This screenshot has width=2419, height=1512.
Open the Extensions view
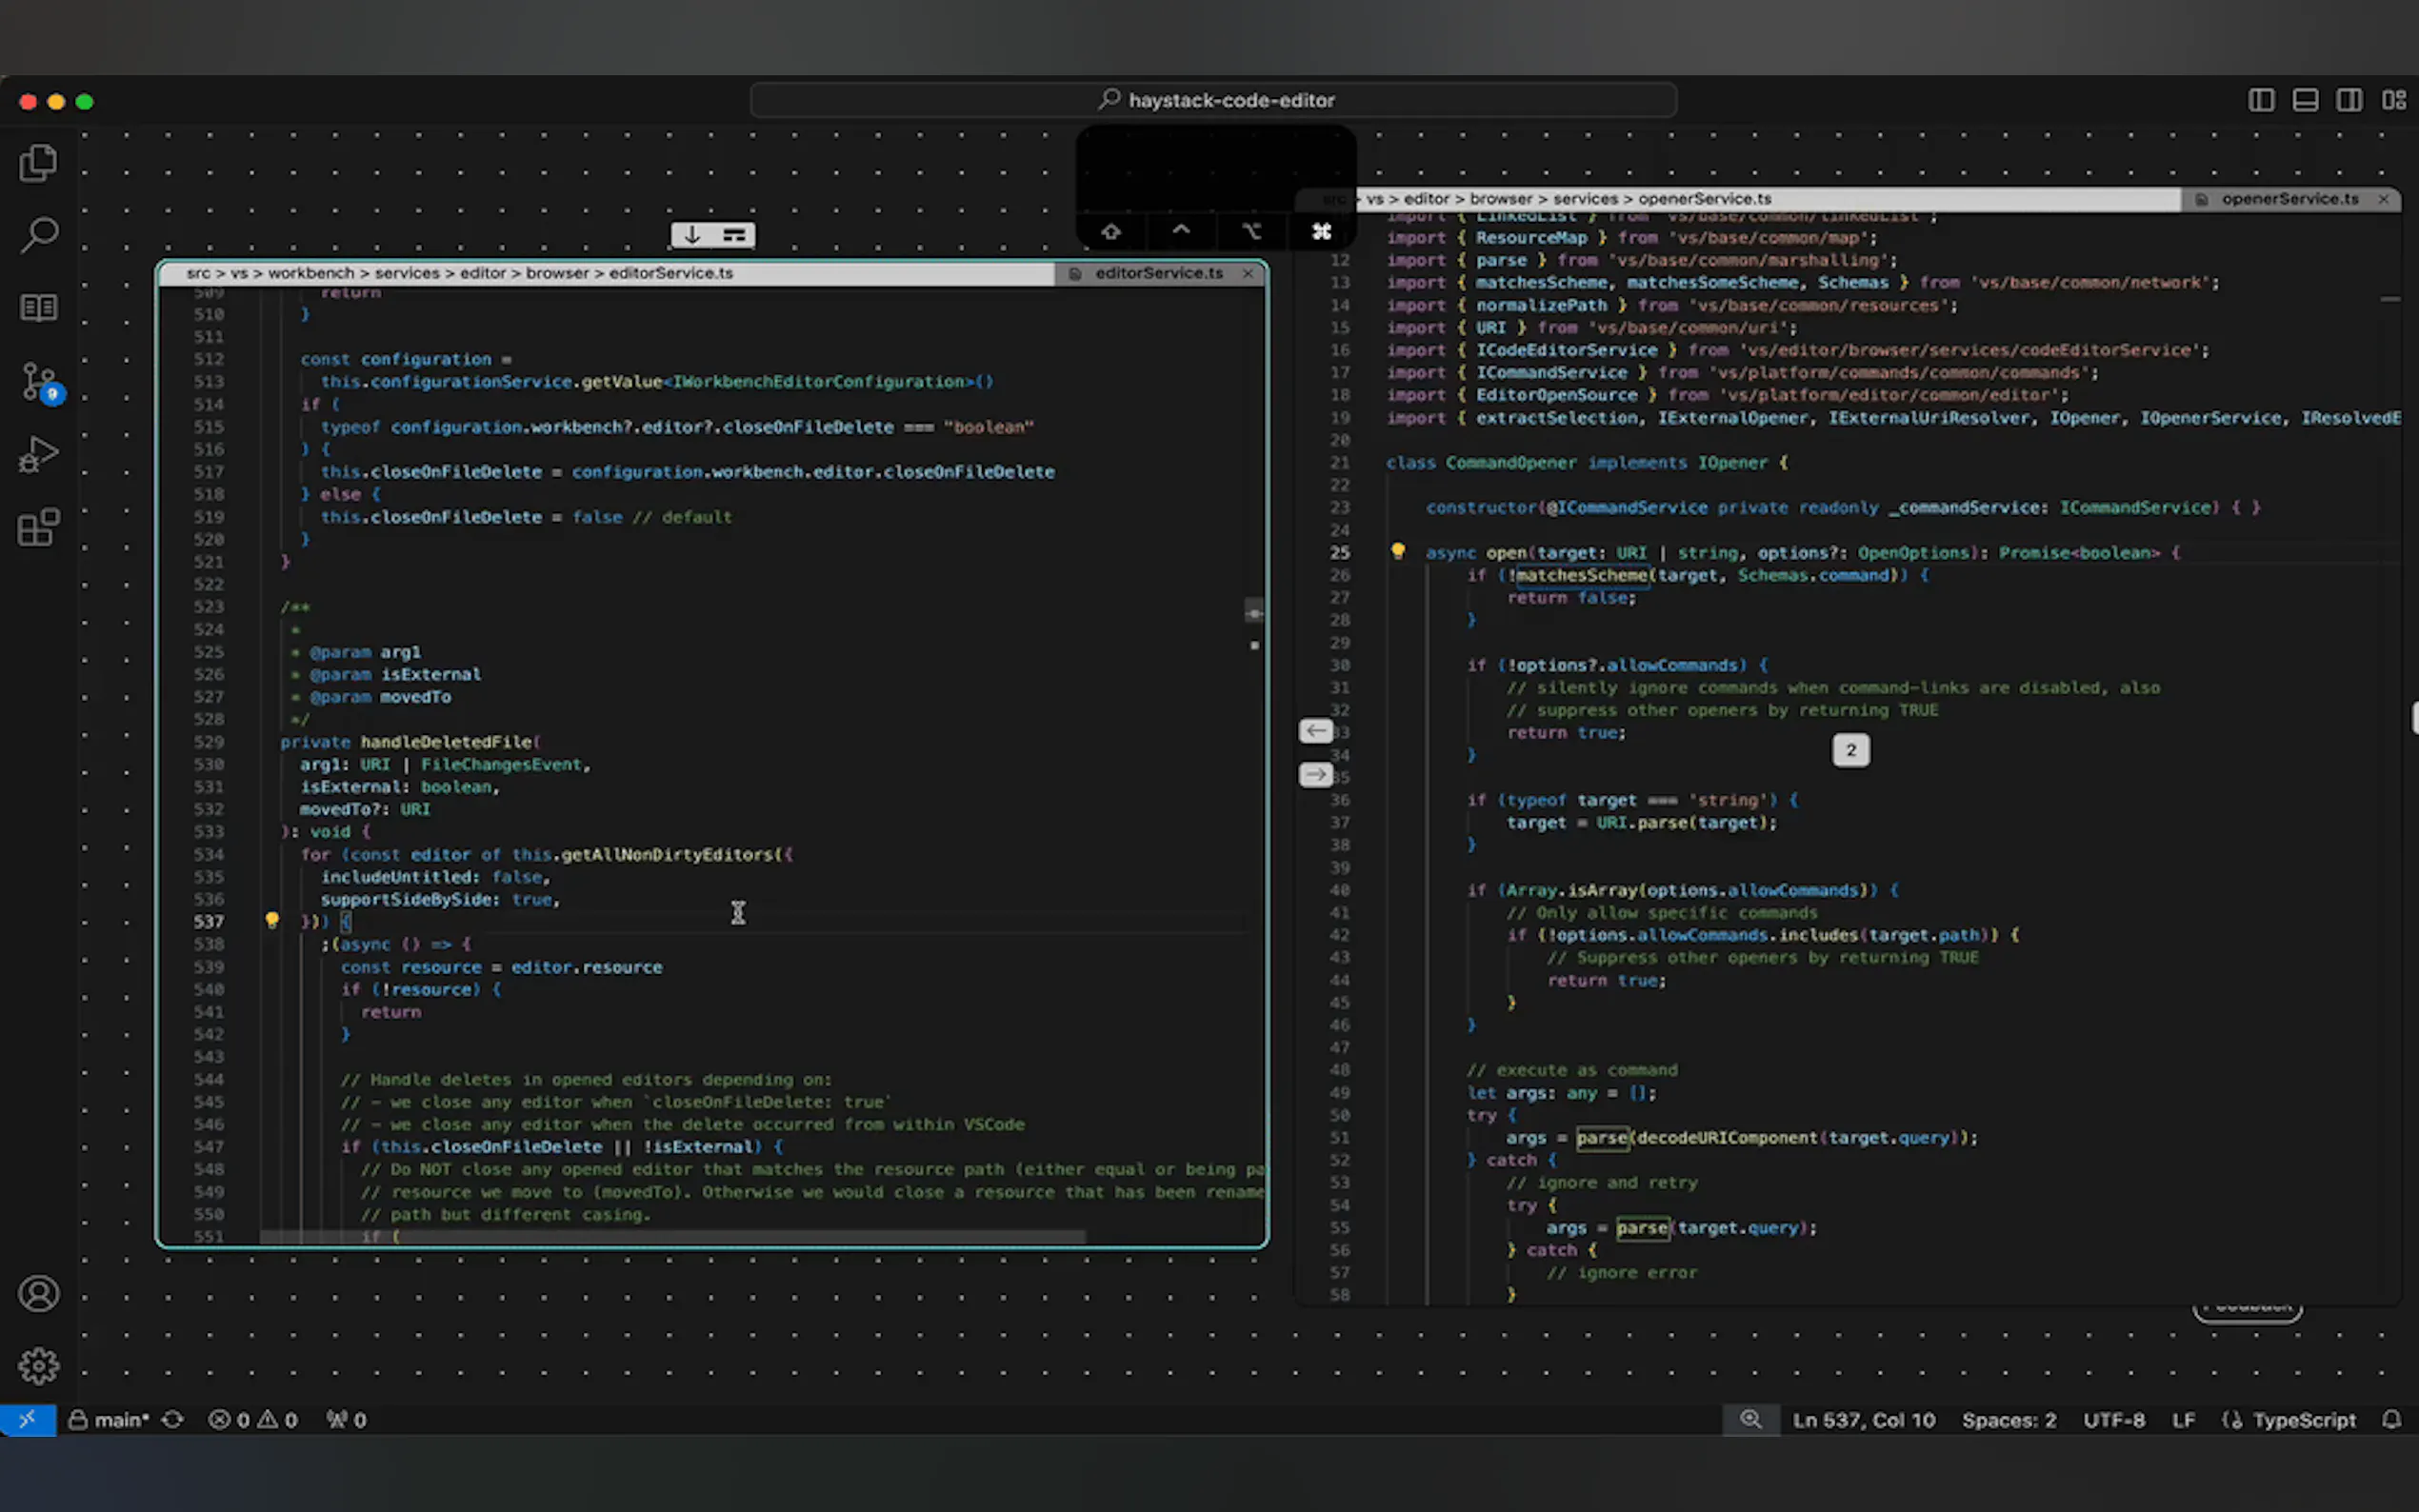pos(38,527)
